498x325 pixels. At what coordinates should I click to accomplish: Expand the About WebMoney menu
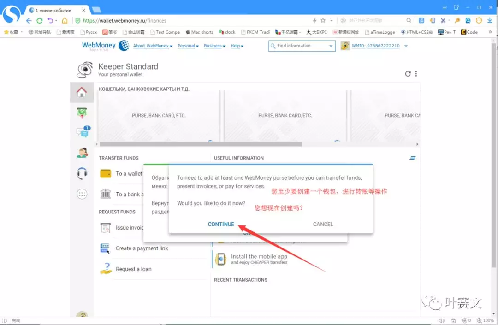click(152, 46)
